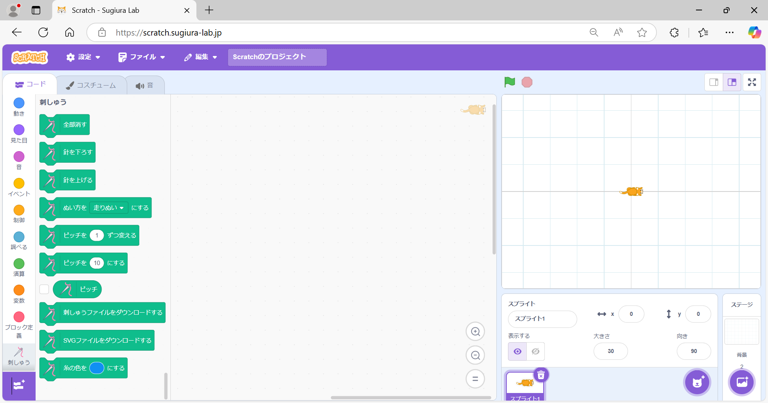Hide the sprite with crossed-eye icon
This screenshot has height=403, width=768.
point(536,351)
